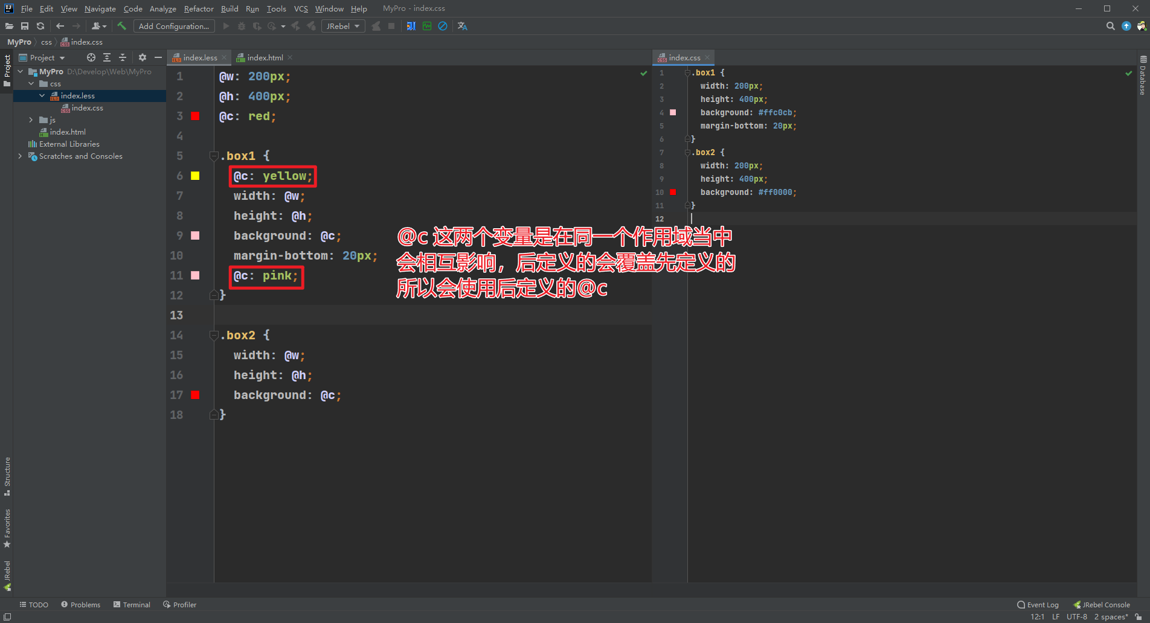
Task: Click the pink swatch on line 11 gutter
Action: [195, 275]
